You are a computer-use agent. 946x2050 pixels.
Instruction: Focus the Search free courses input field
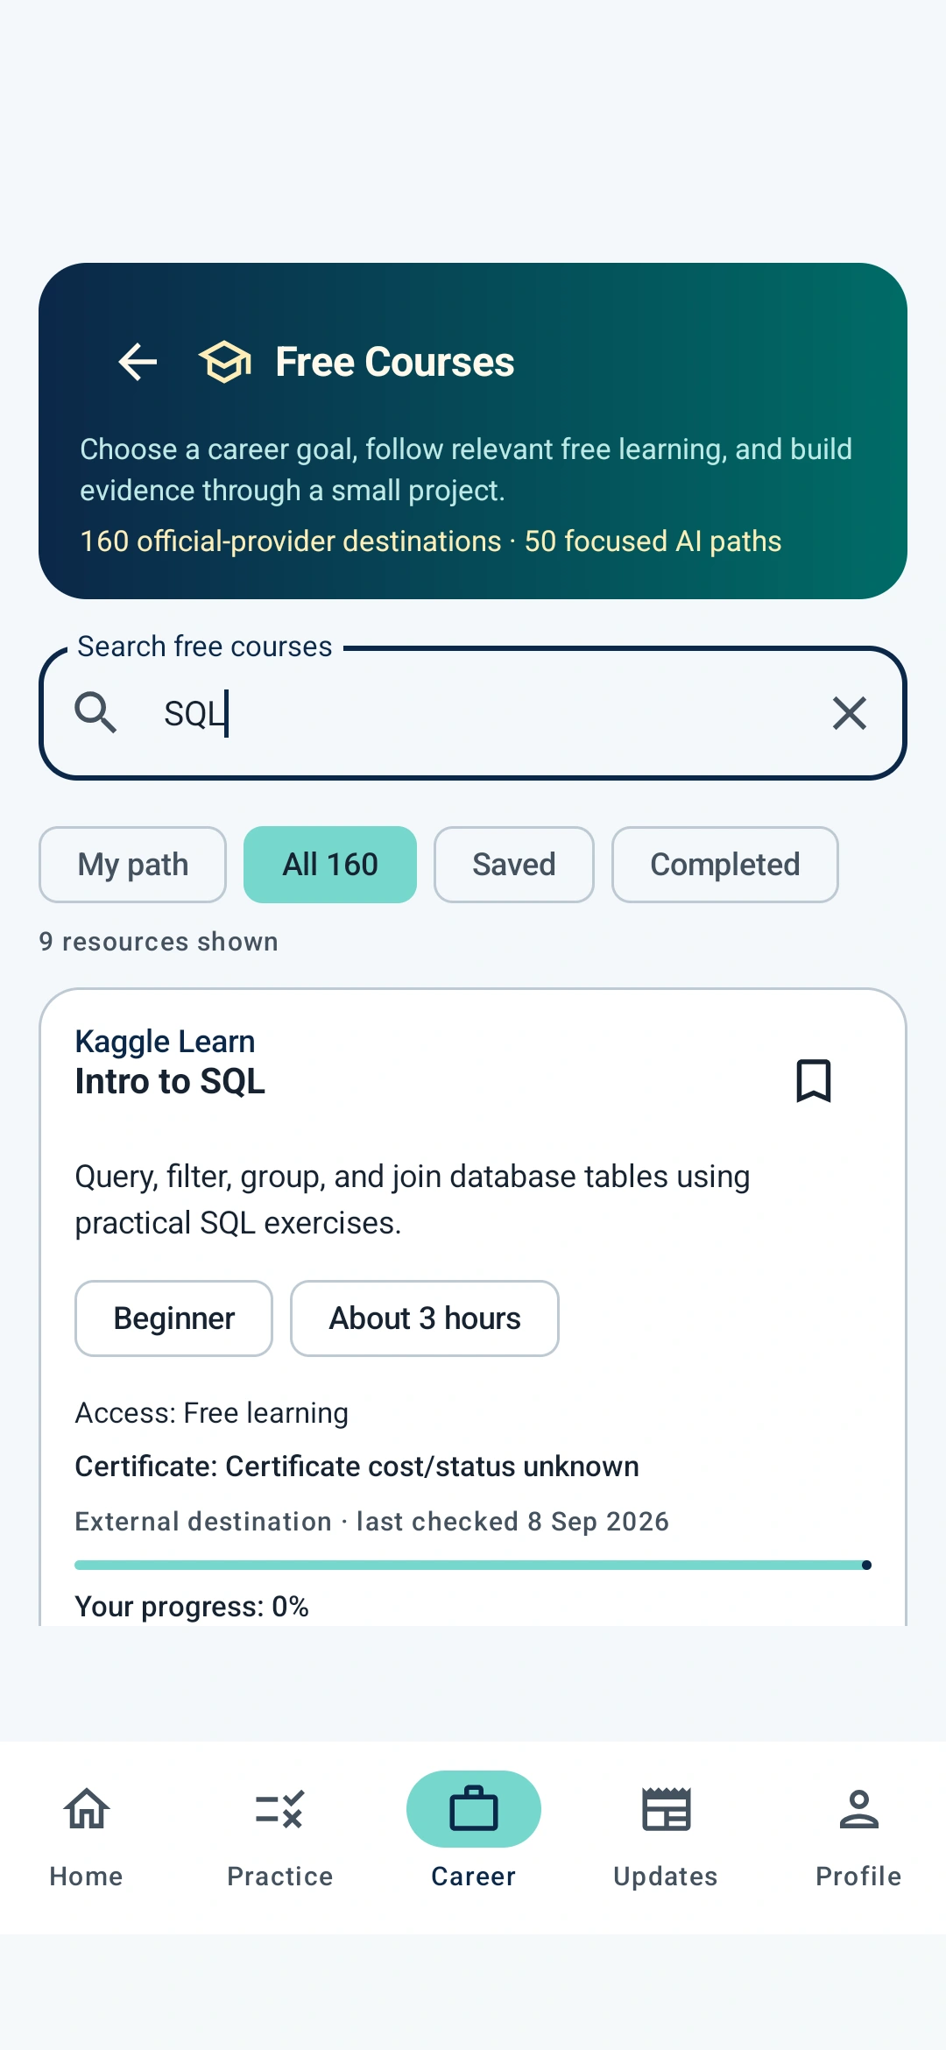pos(473,713)
